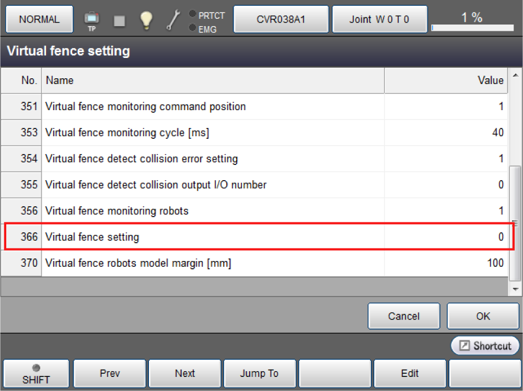Click the PRTCT indicator light
The height and width of the screenshot is (391, 523).
tap(192, 15)
